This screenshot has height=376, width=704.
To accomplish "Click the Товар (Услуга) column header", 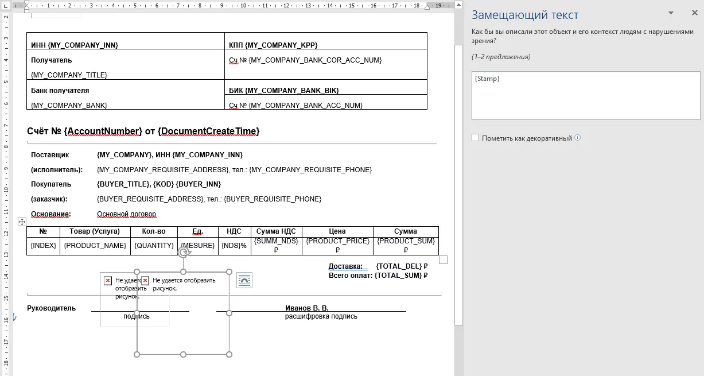I will coord(95,231).
